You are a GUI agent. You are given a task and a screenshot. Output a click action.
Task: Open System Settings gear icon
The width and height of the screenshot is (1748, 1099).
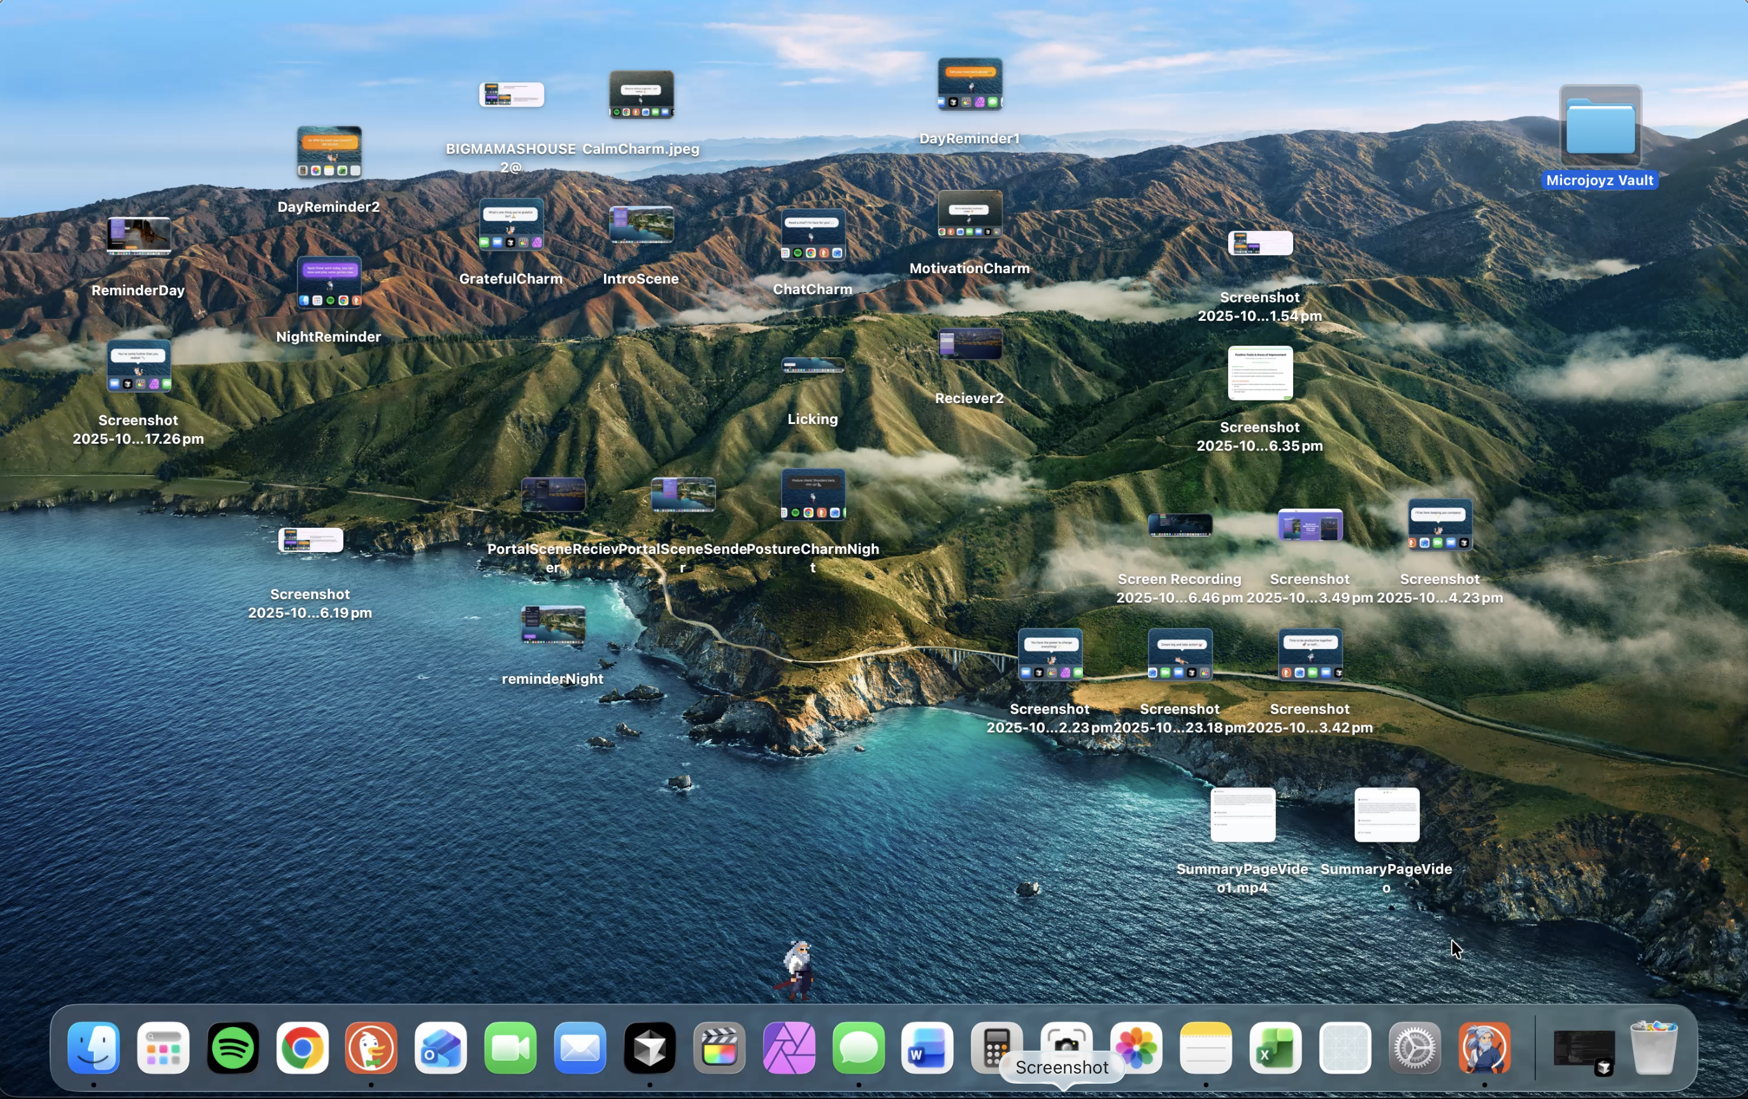[1415, 1047]
